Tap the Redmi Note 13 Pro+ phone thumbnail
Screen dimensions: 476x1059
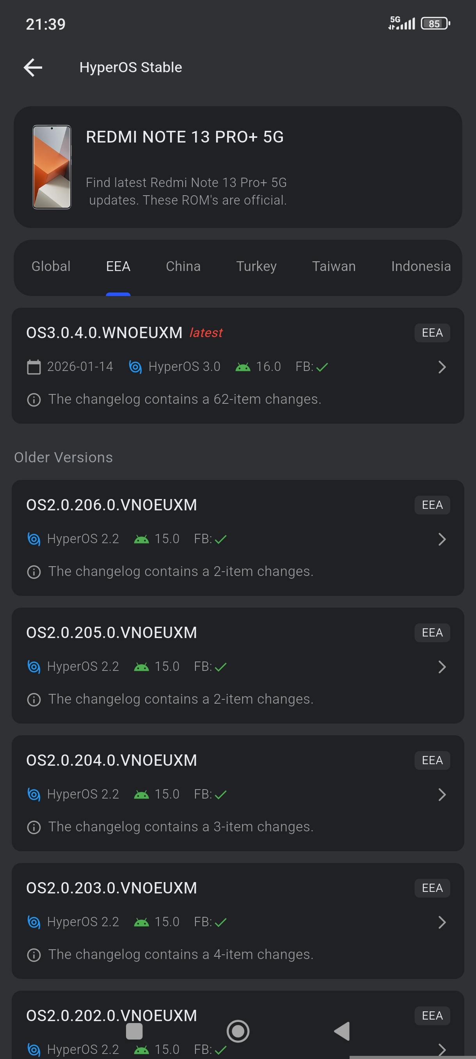52,167
